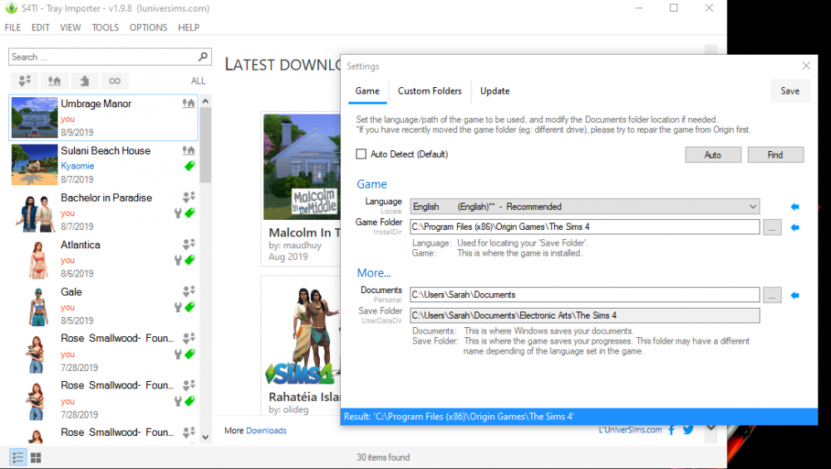
Task: Browse for Game Folder path
Action: coord(772,227)
